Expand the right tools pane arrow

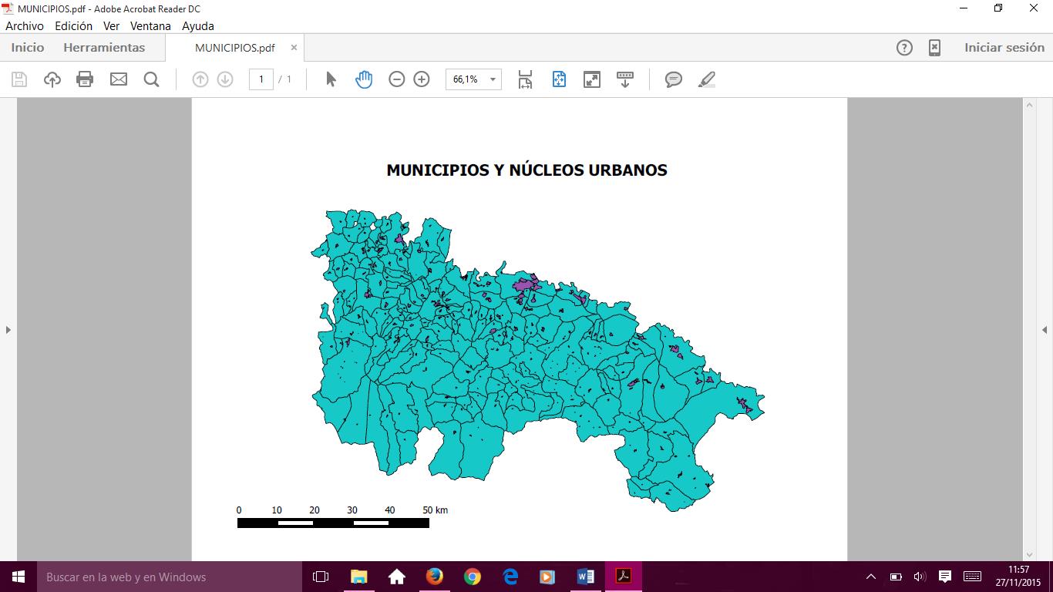click(x=1045, y=330)
